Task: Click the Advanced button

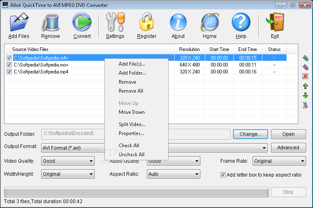Action: point(288,148)
